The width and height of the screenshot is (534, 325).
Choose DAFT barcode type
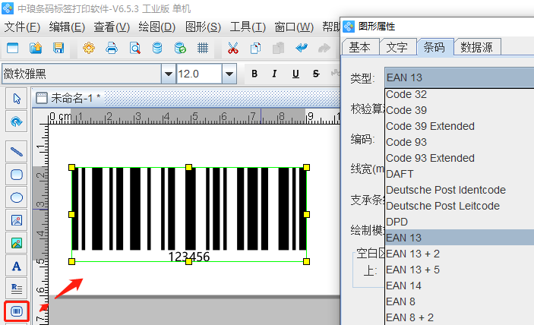tap(459, 174)
